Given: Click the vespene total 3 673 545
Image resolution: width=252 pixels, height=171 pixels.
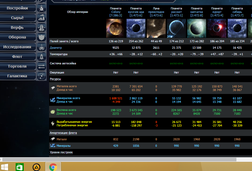Looking at the screenshot, I should pyautogui.click(x=136, y=110).
